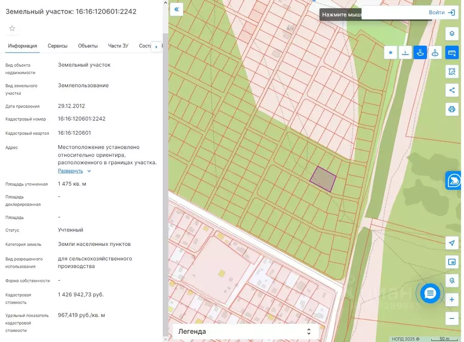Toggle the active area measurement tool
The image size is (464, 342).
420,53
